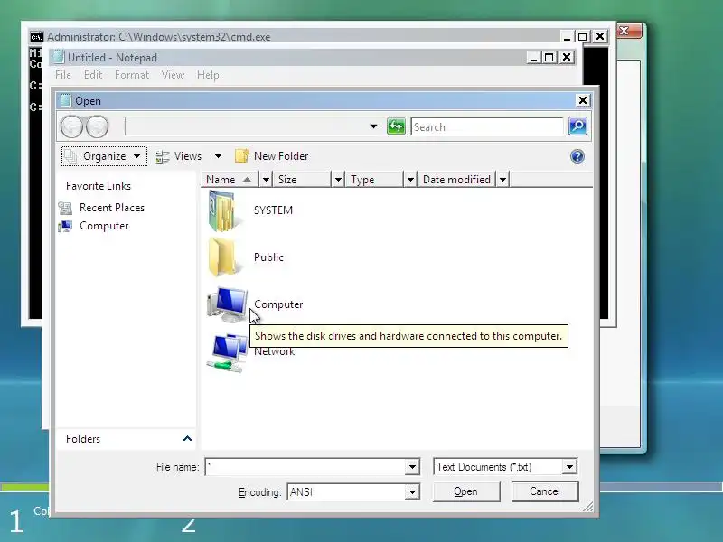723x542 pixels.
Task: Click the Recent Places link text
Action: (112, 208)
